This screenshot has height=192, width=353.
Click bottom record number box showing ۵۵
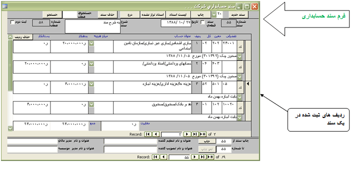click(x=179, y=157)
